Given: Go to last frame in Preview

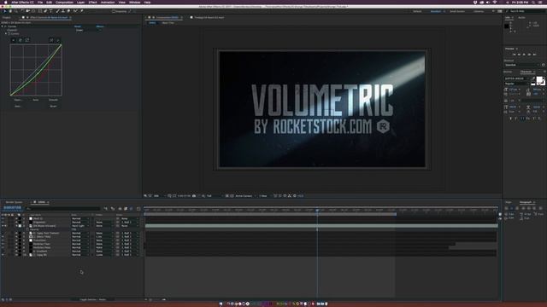Looking at the screenshot, I should 534,55.
